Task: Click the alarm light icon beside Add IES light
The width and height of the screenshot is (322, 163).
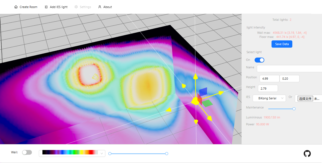Action: point(46,7)
